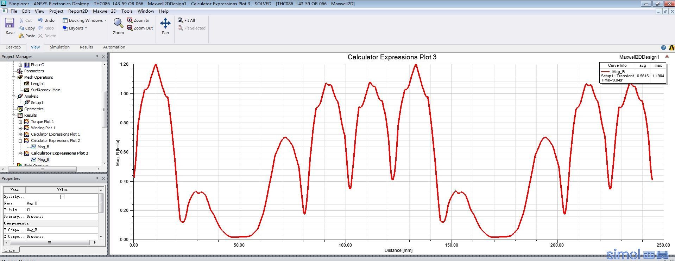Click the PhaseC winding icon
The height and width of the screenshot is (261, 675).
27,65
